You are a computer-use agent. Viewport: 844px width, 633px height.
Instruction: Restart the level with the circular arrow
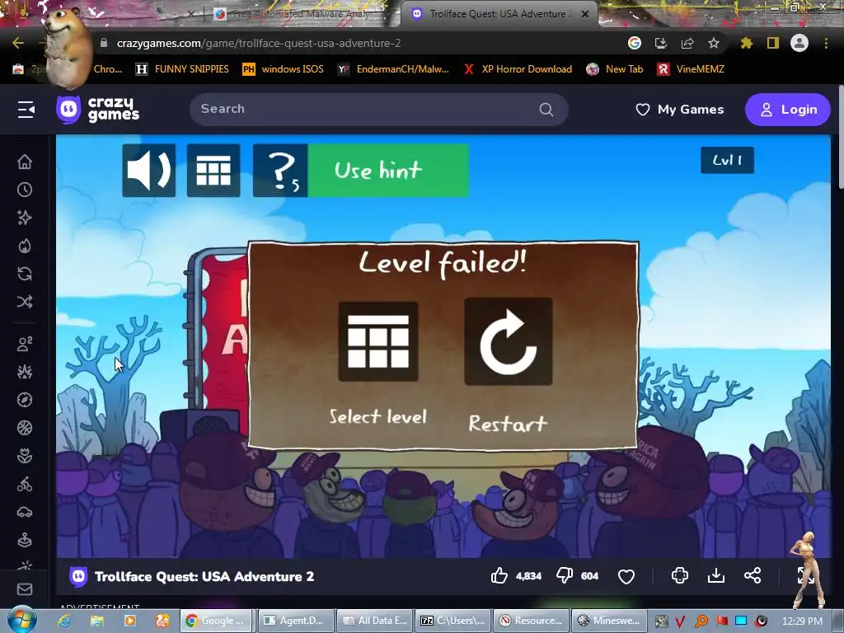point(508,341)
